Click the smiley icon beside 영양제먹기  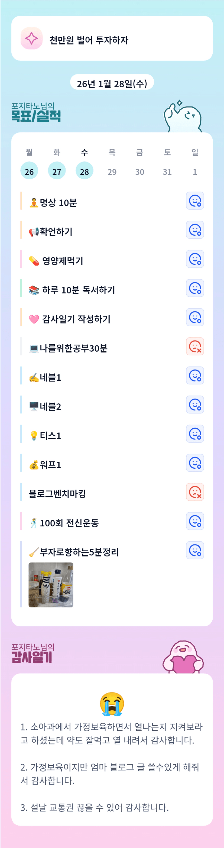[x=195, y=259]
